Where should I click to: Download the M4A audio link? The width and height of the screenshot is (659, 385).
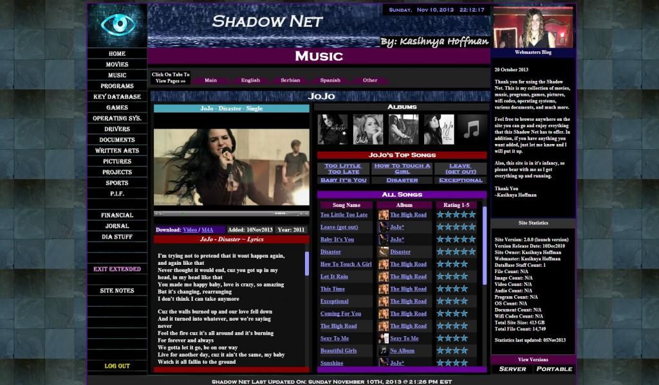click(x=207, y=230)
